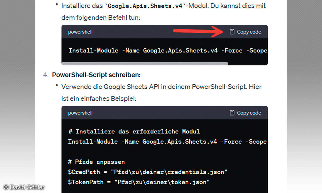322x193 pixels.
Task: Click the inline code `Google.Apis.Sheets.v4` in the bullet text
Action: pyautogui.click(x=146, y=6)
